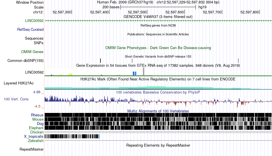Screen dimensions: 272x156
Task: Click the GTEx Gene Expression track title
Action: 158,66
